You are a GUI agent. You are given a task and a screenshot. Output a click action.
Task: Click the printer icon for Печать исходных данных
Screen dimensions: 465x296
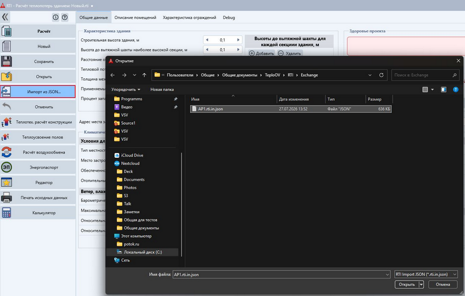point(7,197)
